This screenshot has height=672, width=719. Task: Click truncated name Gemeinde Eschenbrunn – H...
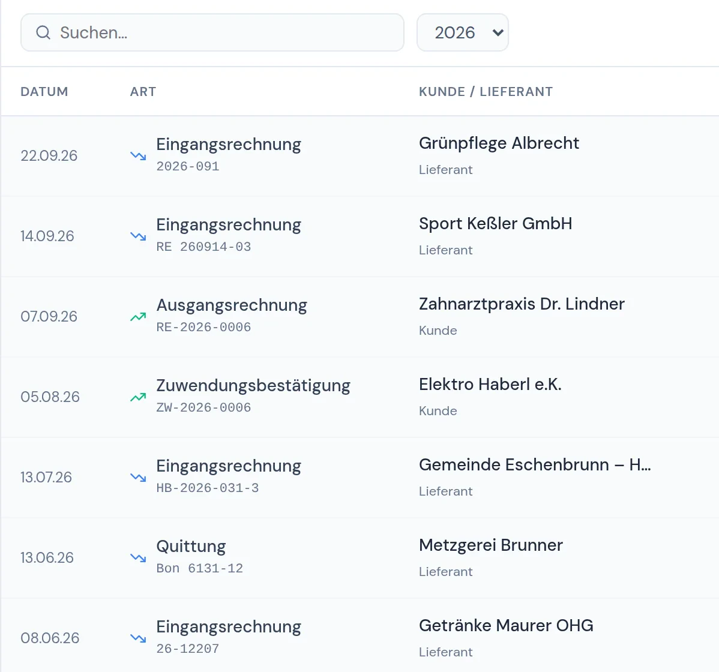(x=535, y=465)
